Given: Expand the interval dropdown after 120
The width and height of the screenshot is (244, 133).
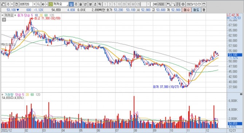Looking at the screenshot, I should pyautogui.click(x=148, y=4).
